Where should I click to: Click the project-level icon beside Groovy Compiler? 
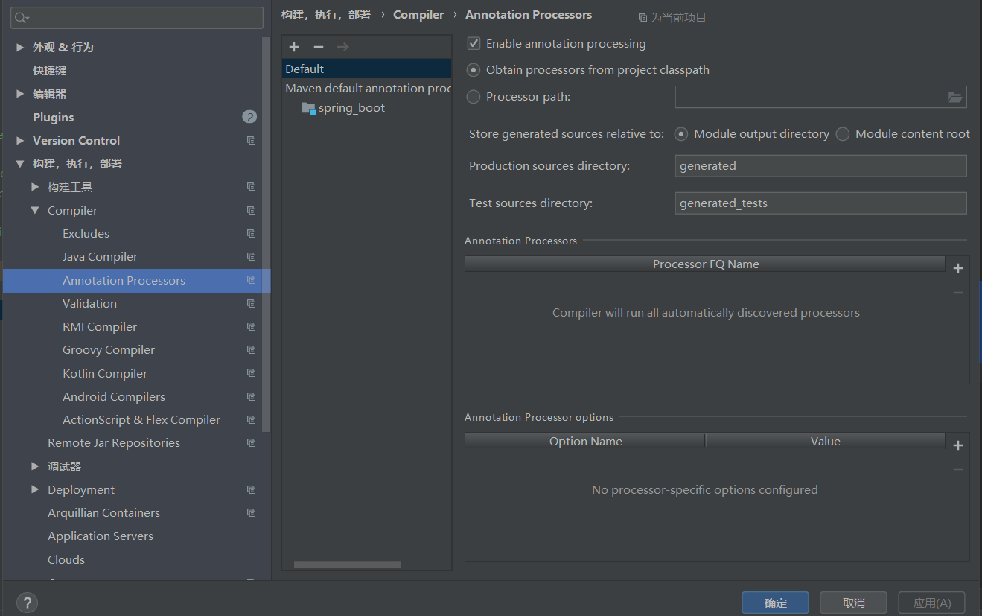(251, 349)
